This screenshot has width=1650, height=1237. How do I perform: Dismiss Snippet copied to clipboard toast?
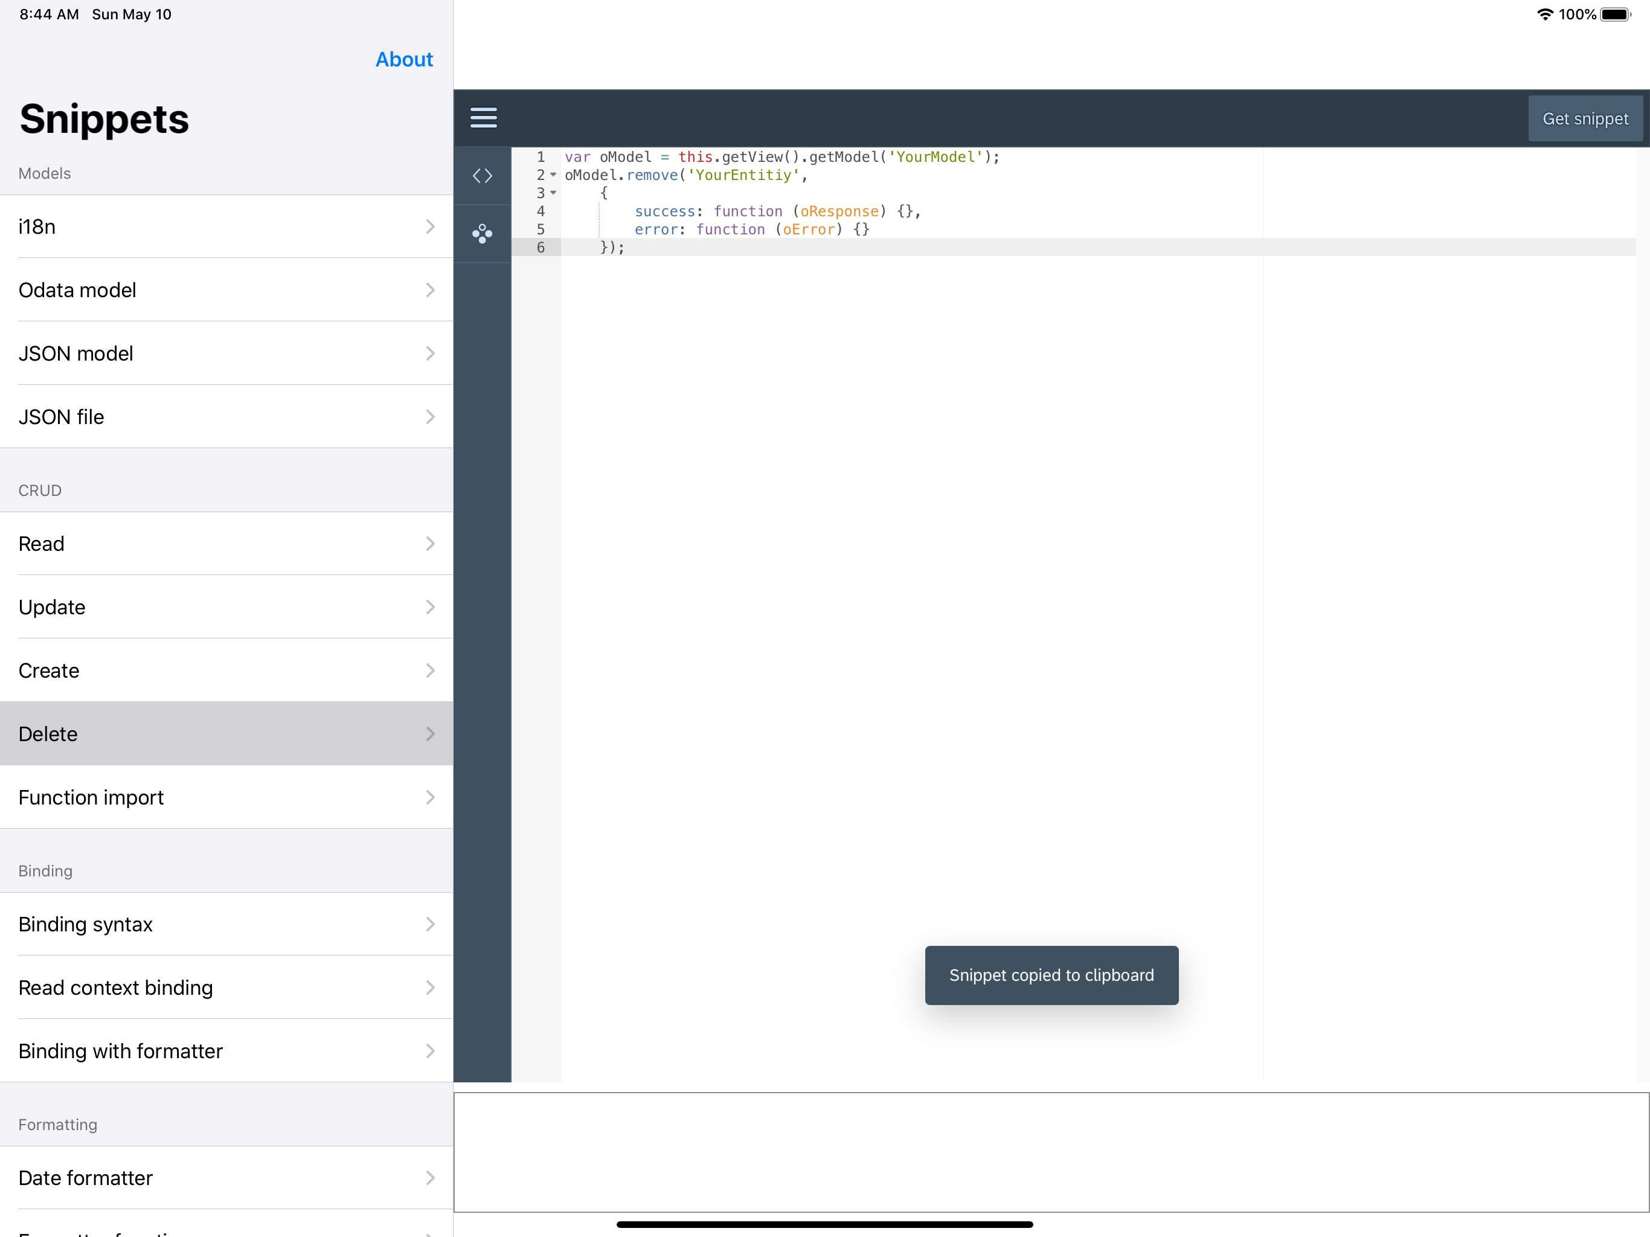1051,975
